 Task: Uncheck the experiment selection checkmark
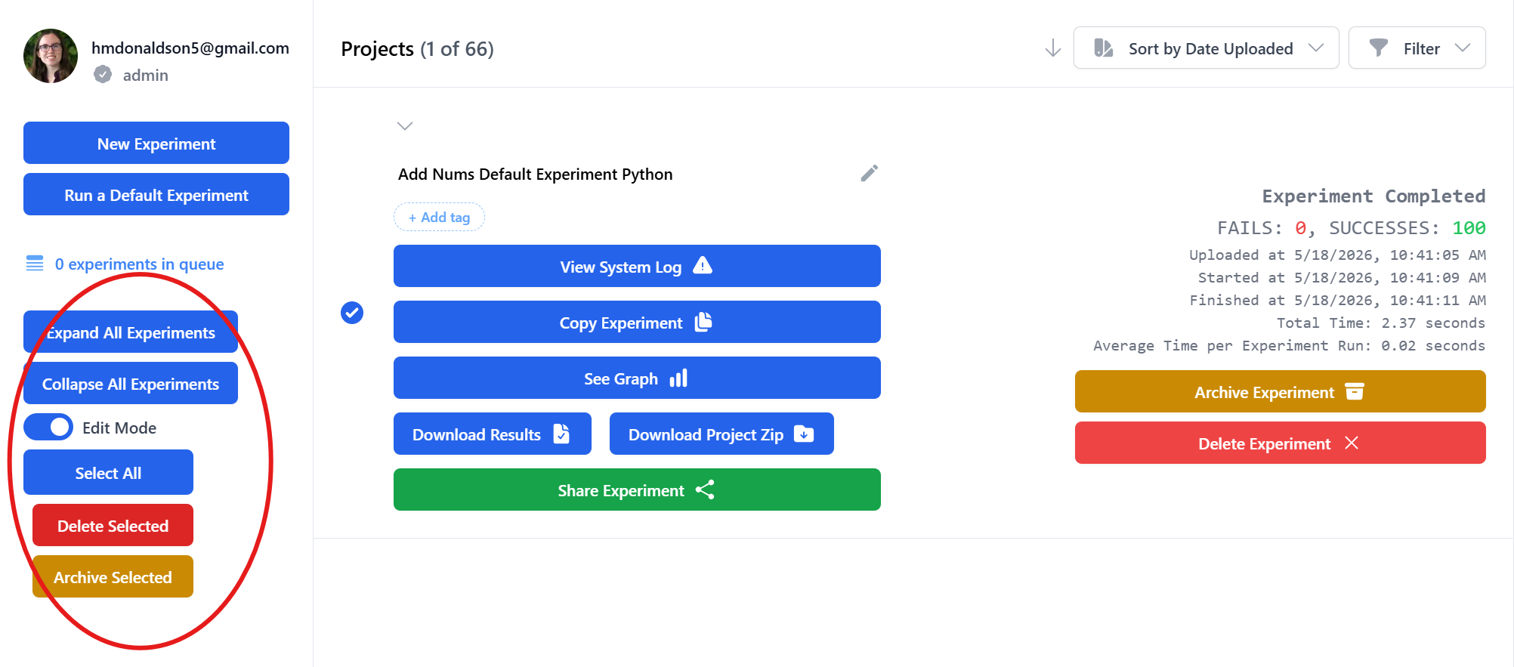352,312
